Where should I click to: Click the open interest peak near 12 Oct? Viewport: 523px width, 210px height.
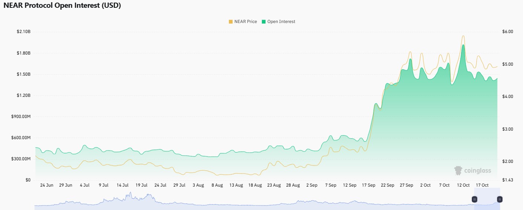click(463, 45)
